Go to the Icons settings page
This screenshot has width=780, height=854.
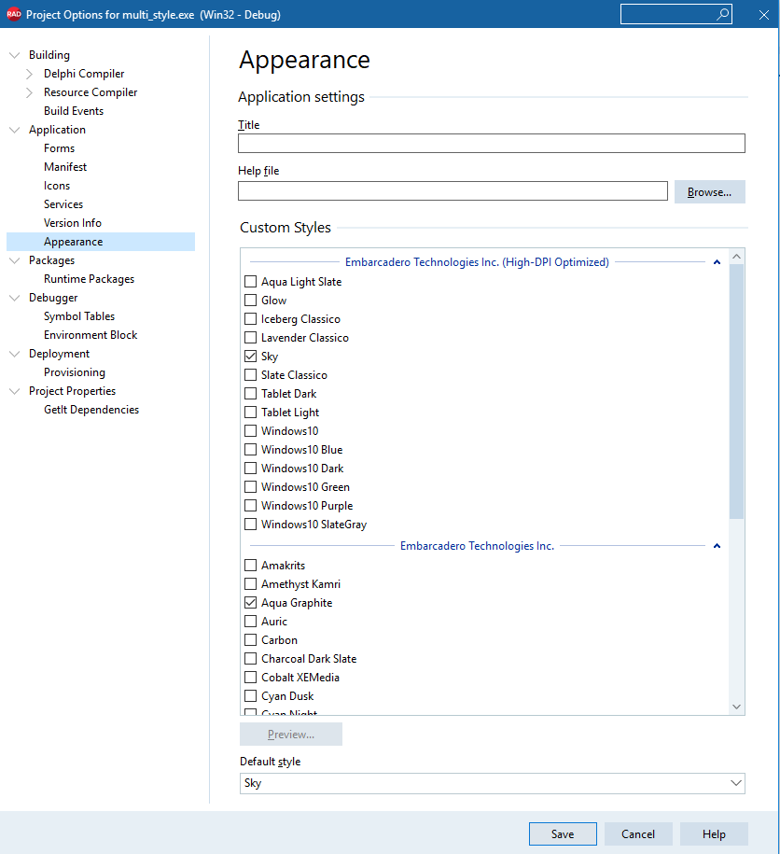pos(57,186)
